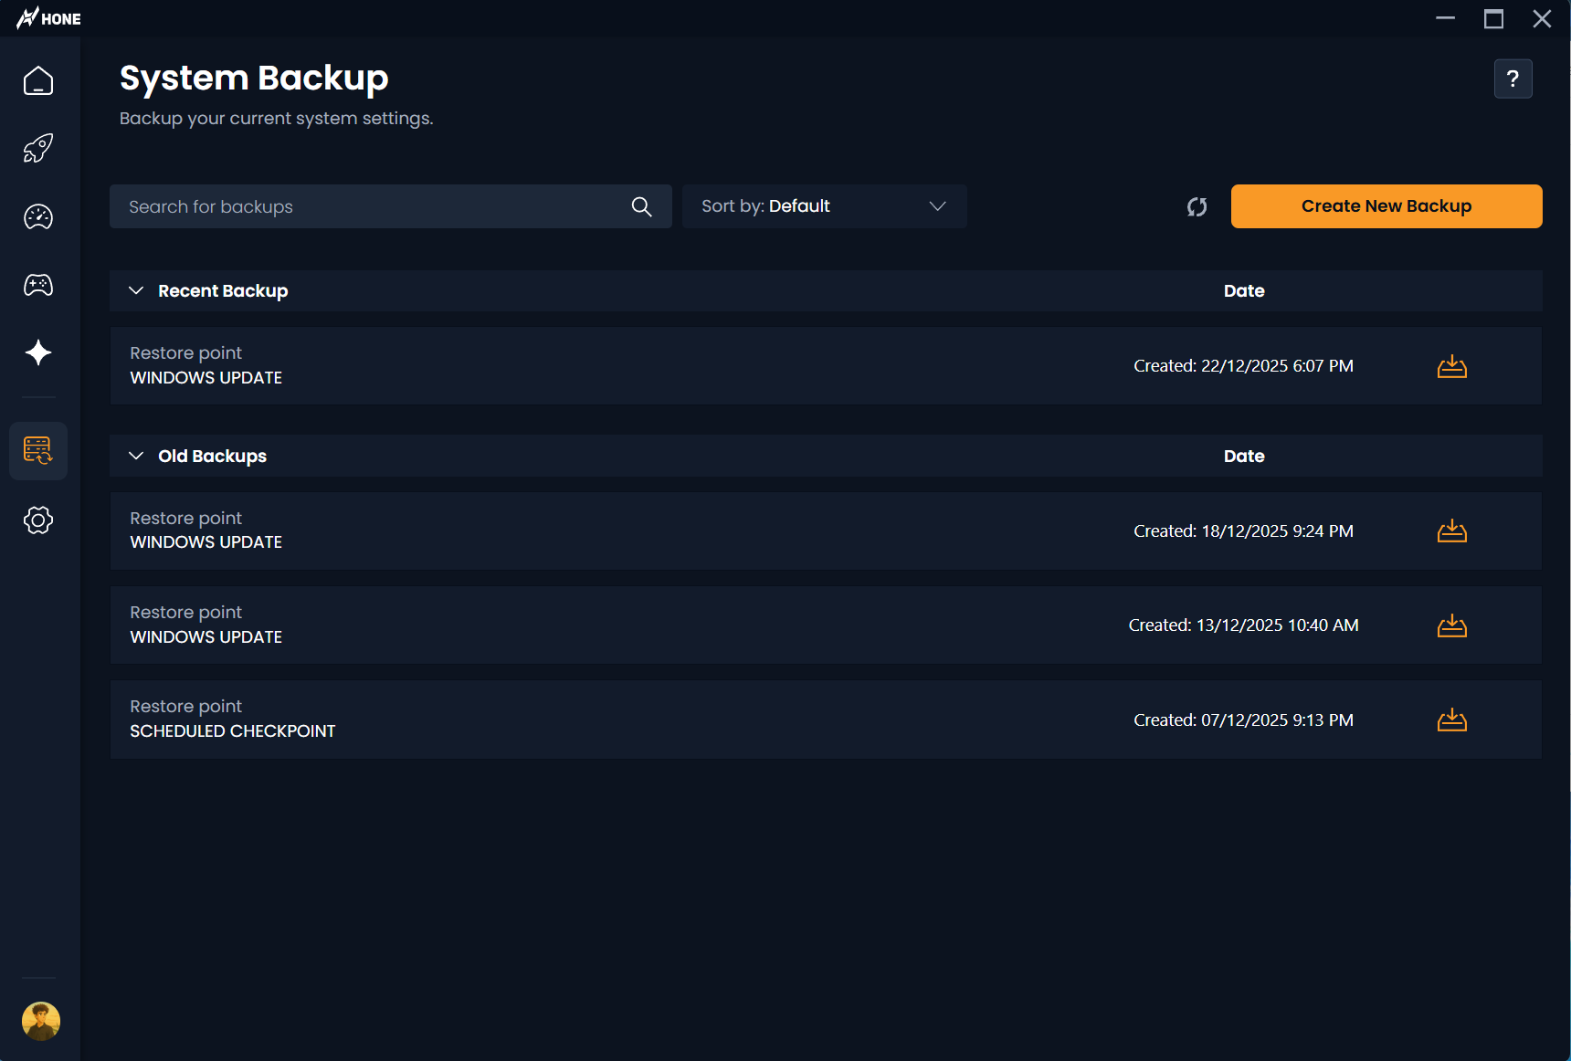Open the Sort by Default dropdown
1571x1061 pixels.
824,206
